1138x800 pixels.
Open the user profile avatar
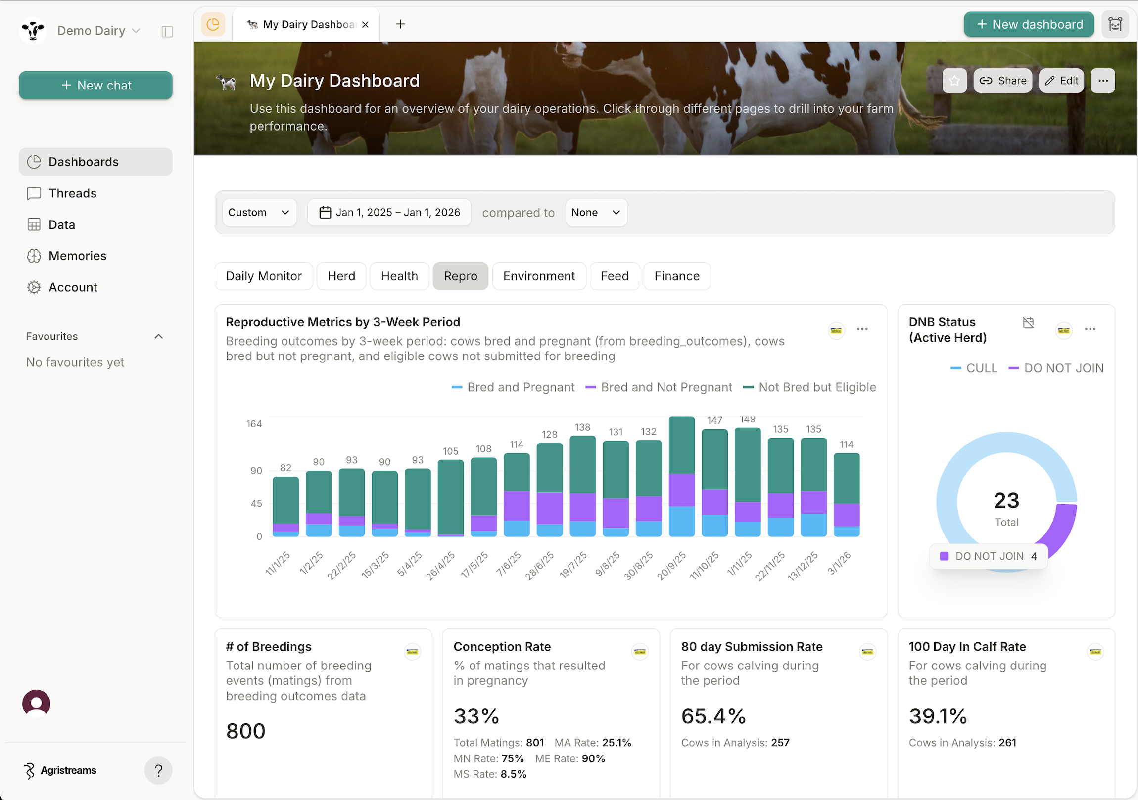click(36, 704)
